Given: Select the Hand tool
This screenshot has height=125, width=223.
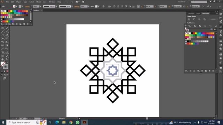Looking at the screenshot, I should pyautogui.click(x=2, y=59).
